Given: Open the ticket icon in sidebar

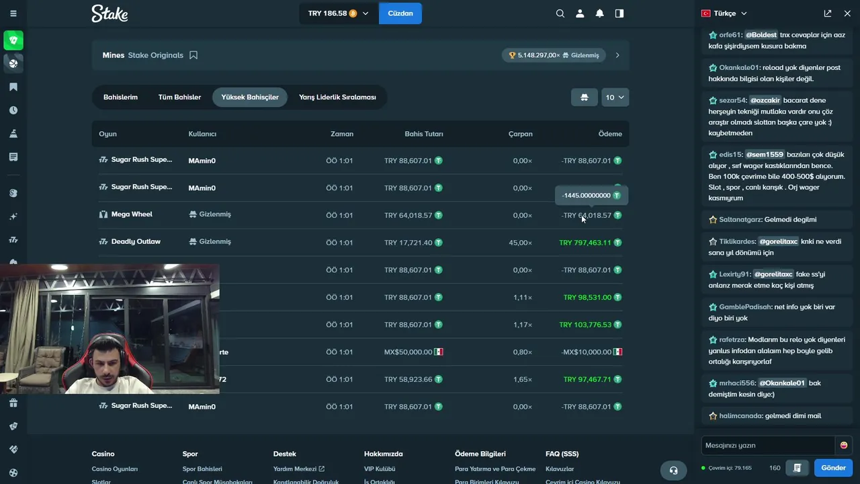Looking at the screenshot, I should (x=13, y=449).
